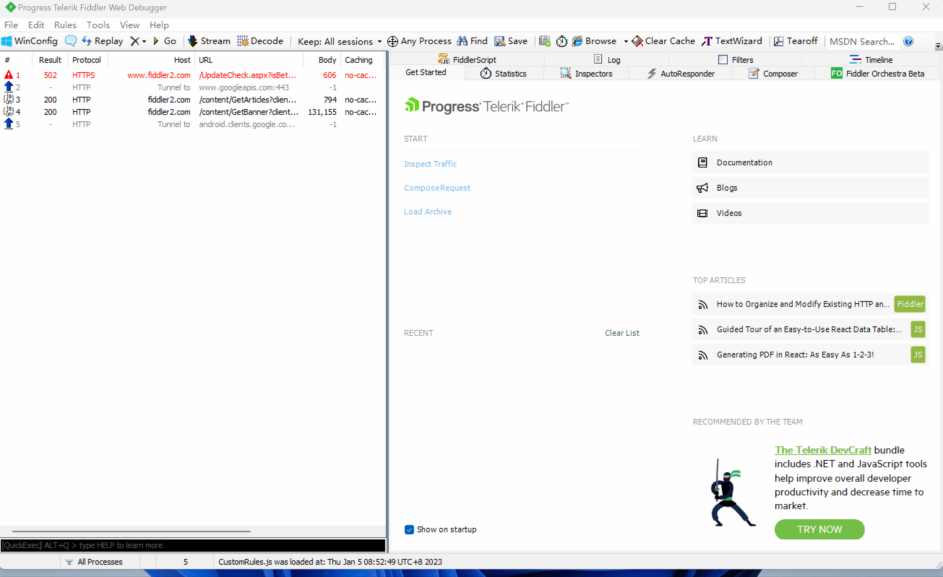Replay the selected sessions
The height and width of the screenshot is (577, 943).
coord(102,41)
